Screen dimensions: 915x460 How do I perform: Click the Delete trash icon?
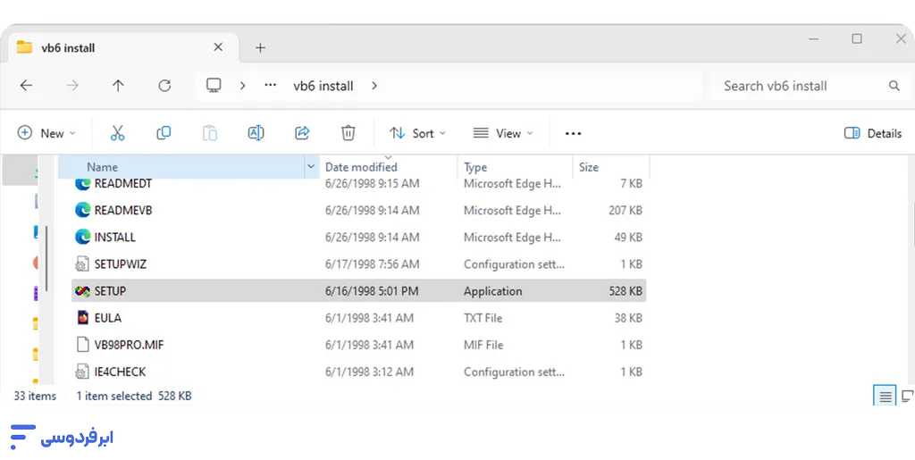(x=348, y=133)
